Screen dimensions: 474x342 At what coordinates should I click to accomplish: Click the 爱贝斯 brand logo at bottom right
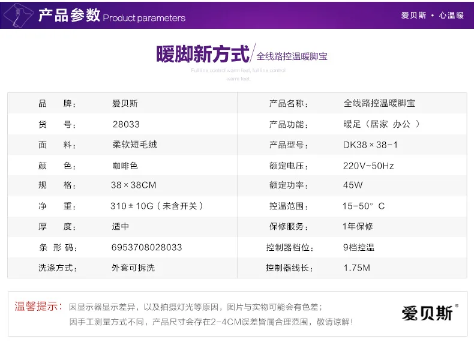point(430,313)
